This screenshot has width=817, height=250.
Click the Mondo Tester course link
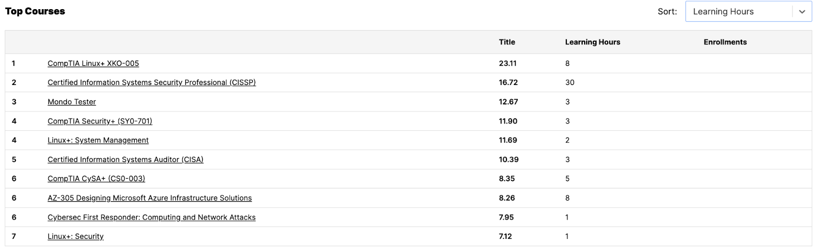(71, 102)
